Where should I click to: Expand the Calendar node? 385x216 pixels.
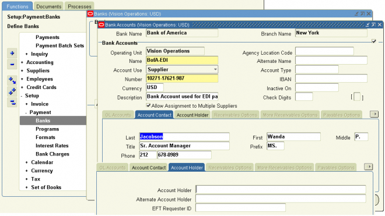[x=26, y=162]
